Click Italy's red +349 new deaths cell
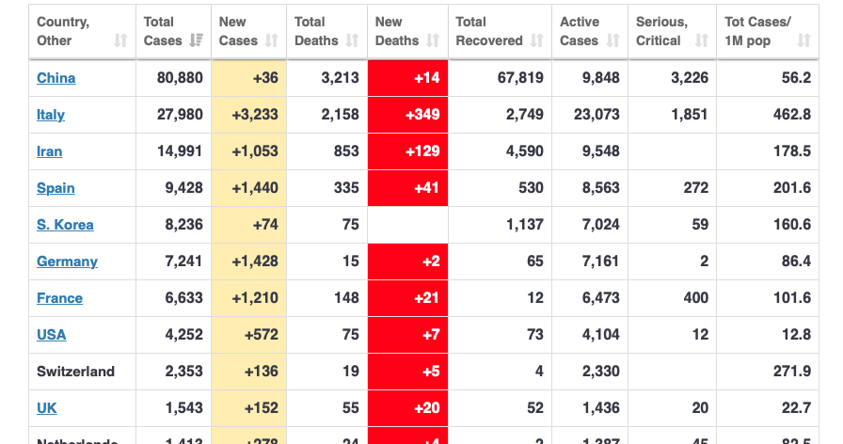This screenshot has width=843, height=444. click(407, 115)
